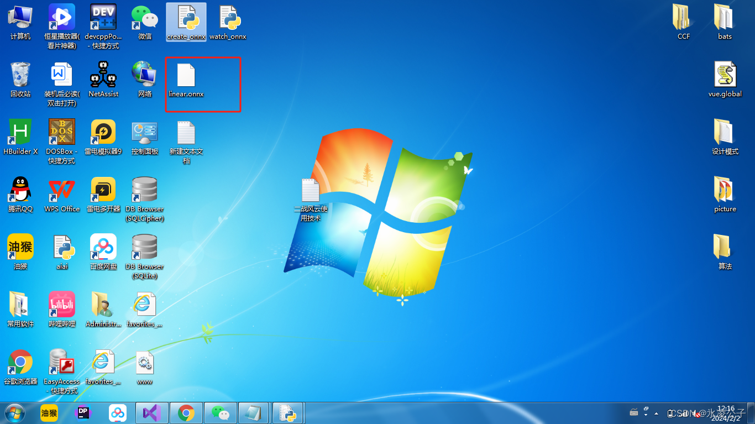This screenshot has width=755, height=424.
Task: Select the 微信 WeChat desktop icon
Action: click(x=145, y=23)
